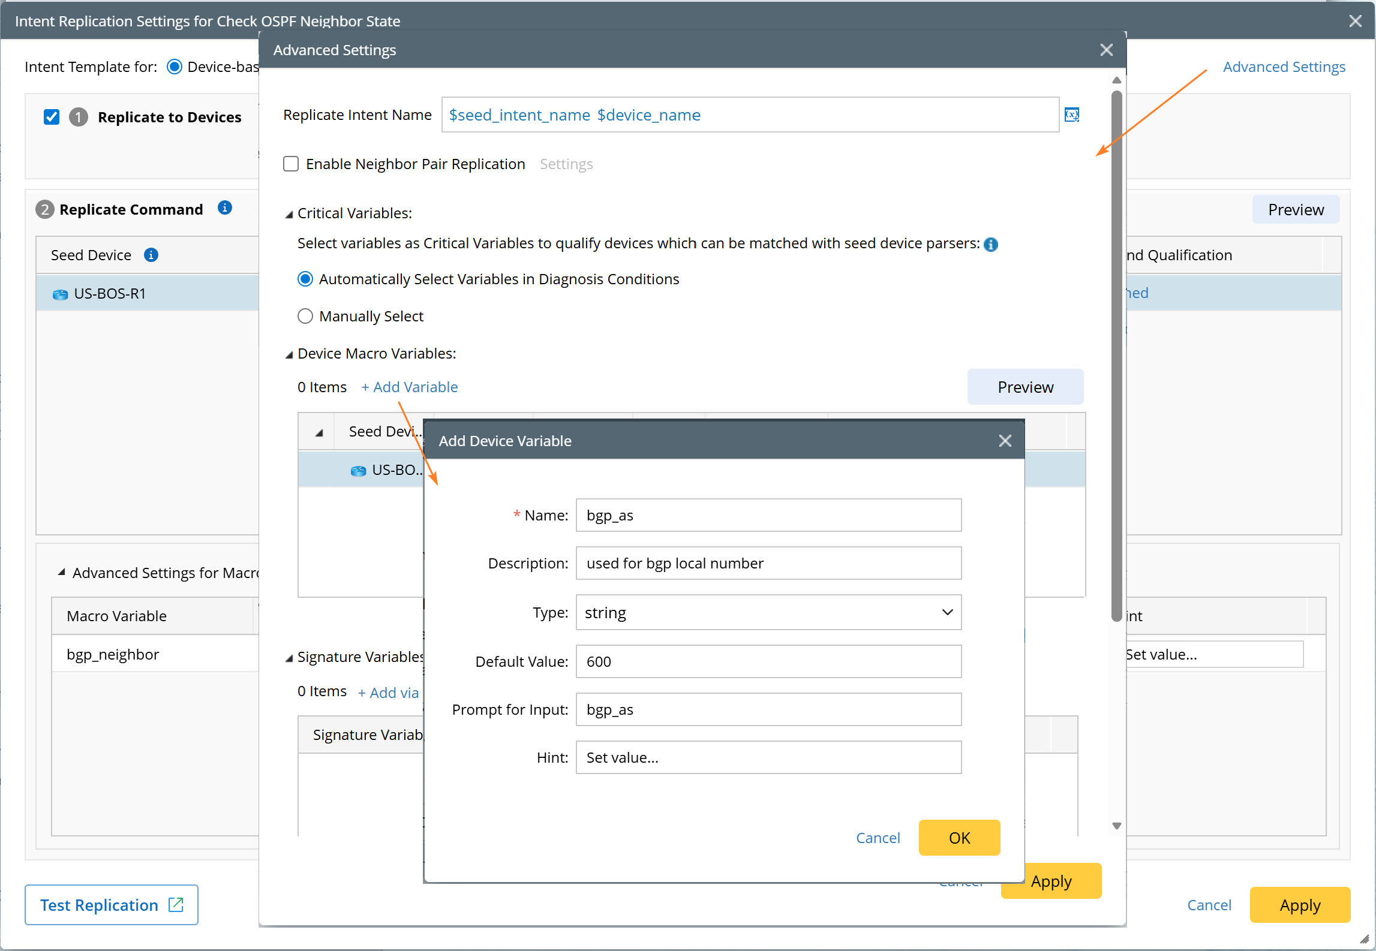Click the Default Value field containing 600
Viewport: 1376px width, 951px height.
coord(768,661)
